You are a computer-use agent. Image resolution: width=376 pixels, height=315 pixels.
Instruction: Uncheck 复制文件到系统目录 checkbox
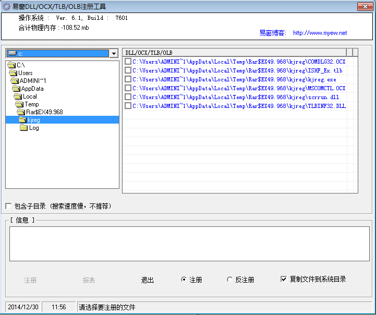tap(284, 279)
